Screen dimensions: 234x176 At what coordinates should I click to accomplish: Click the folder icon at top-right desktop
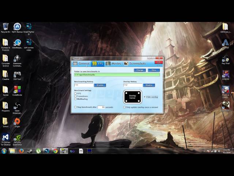(225, 28)
